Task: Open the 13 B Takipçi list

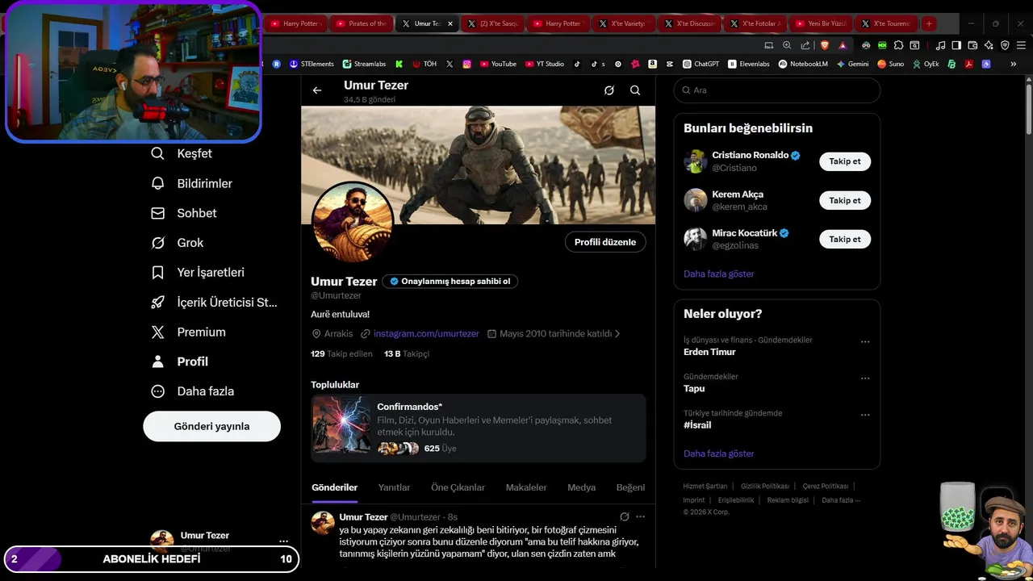Action: 407,353
